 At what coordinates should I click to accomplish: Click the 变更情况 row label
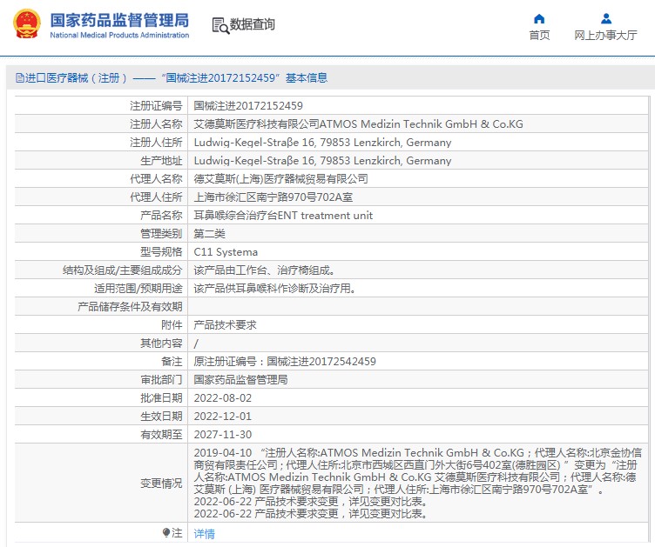coord(161,484)
